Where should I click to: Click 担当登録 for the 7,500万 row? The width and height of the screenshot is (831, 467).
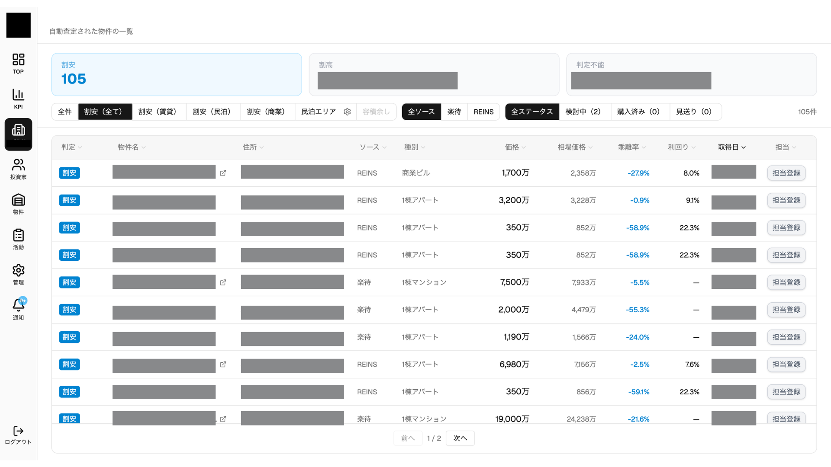(786, 282)
